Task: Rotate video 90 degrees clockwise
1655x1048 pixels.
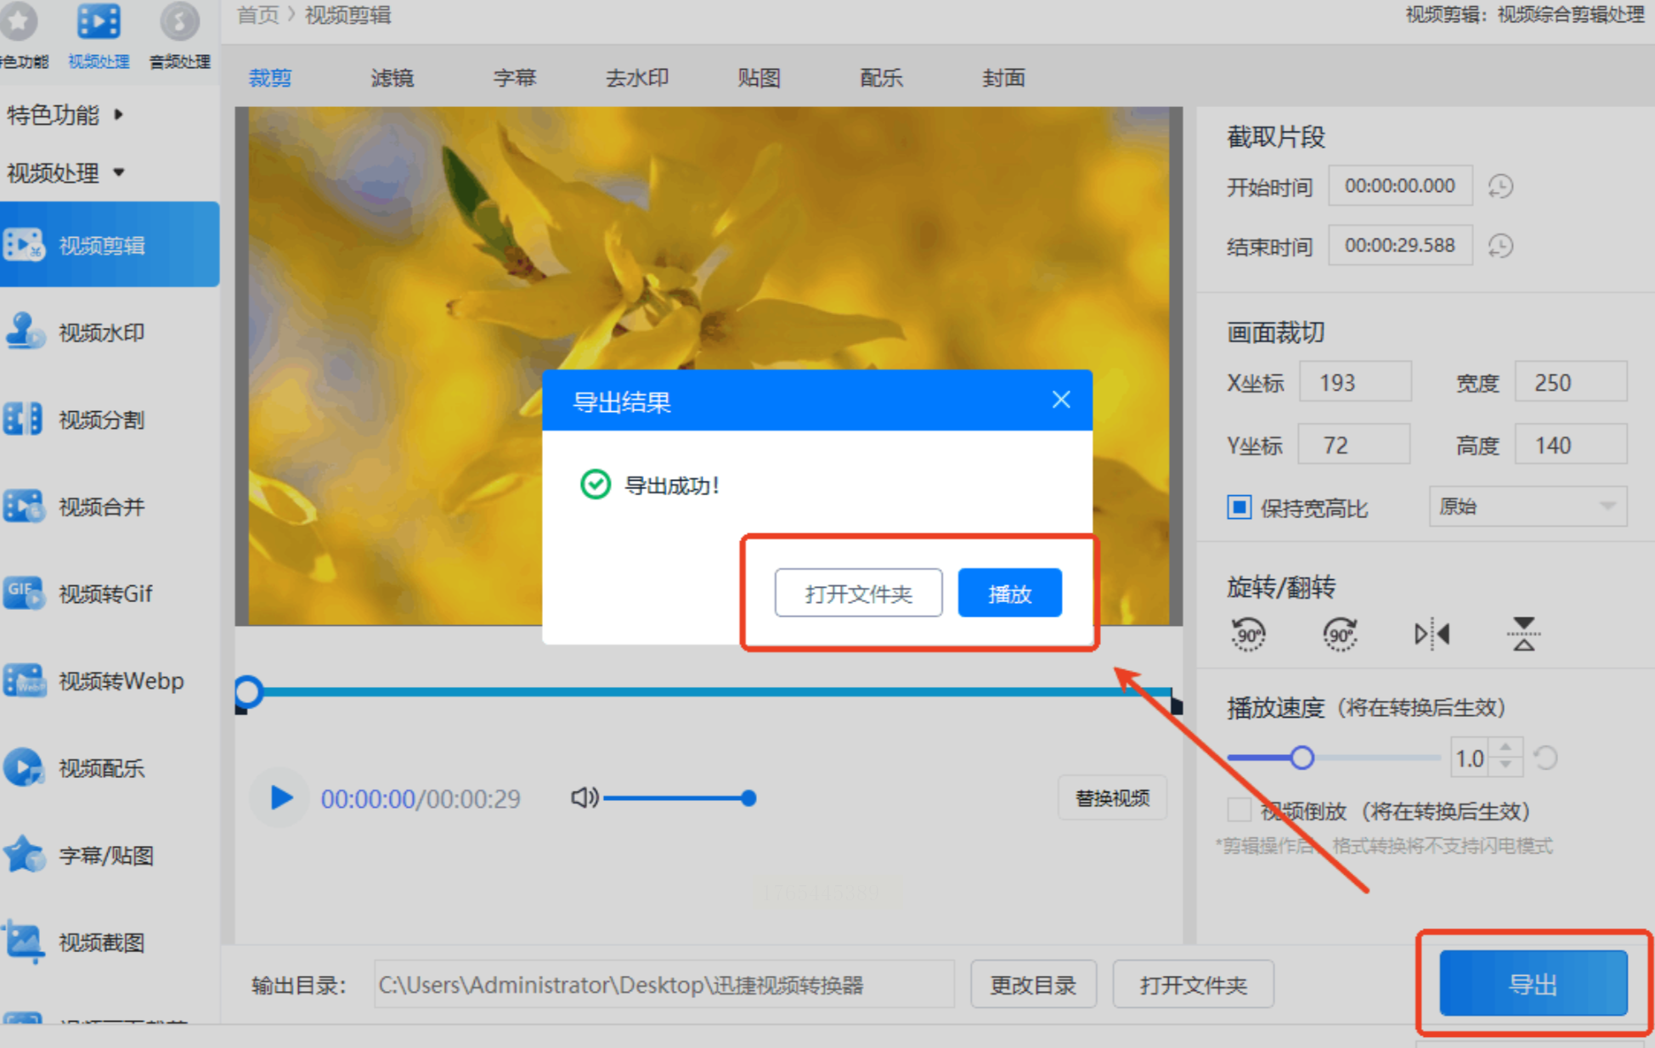Action: pos(1339,634)
